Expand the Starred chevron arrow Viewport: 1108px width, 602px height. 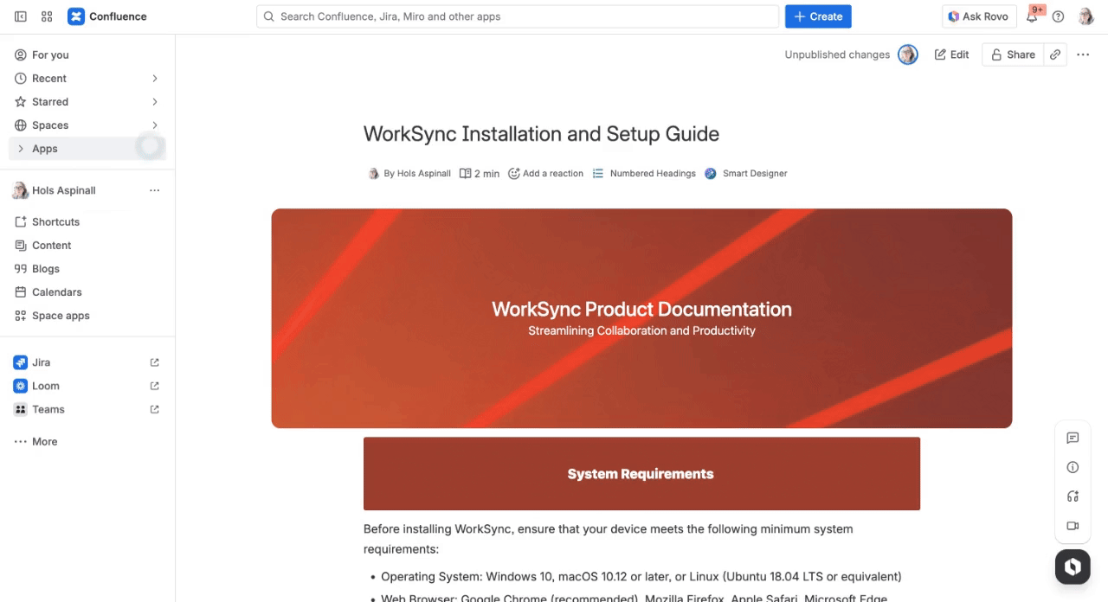(x=155, y=101)
